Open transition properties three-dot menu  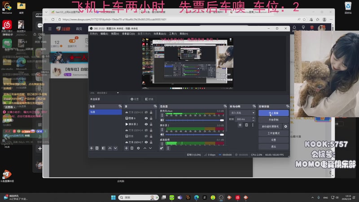(x=253, y=125)
